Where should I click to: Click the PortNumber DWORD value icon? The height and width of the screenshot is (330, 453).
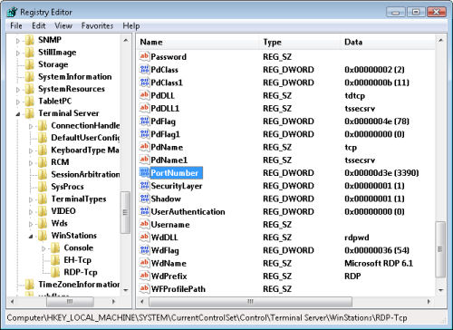144,172
